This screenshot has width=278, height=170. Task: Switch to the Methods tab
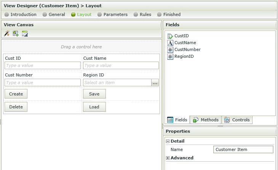206,120
